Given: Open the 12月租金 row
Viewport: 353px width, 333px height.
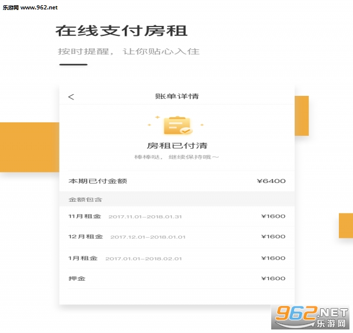Looking at the screenshot, I should point(177,237).
